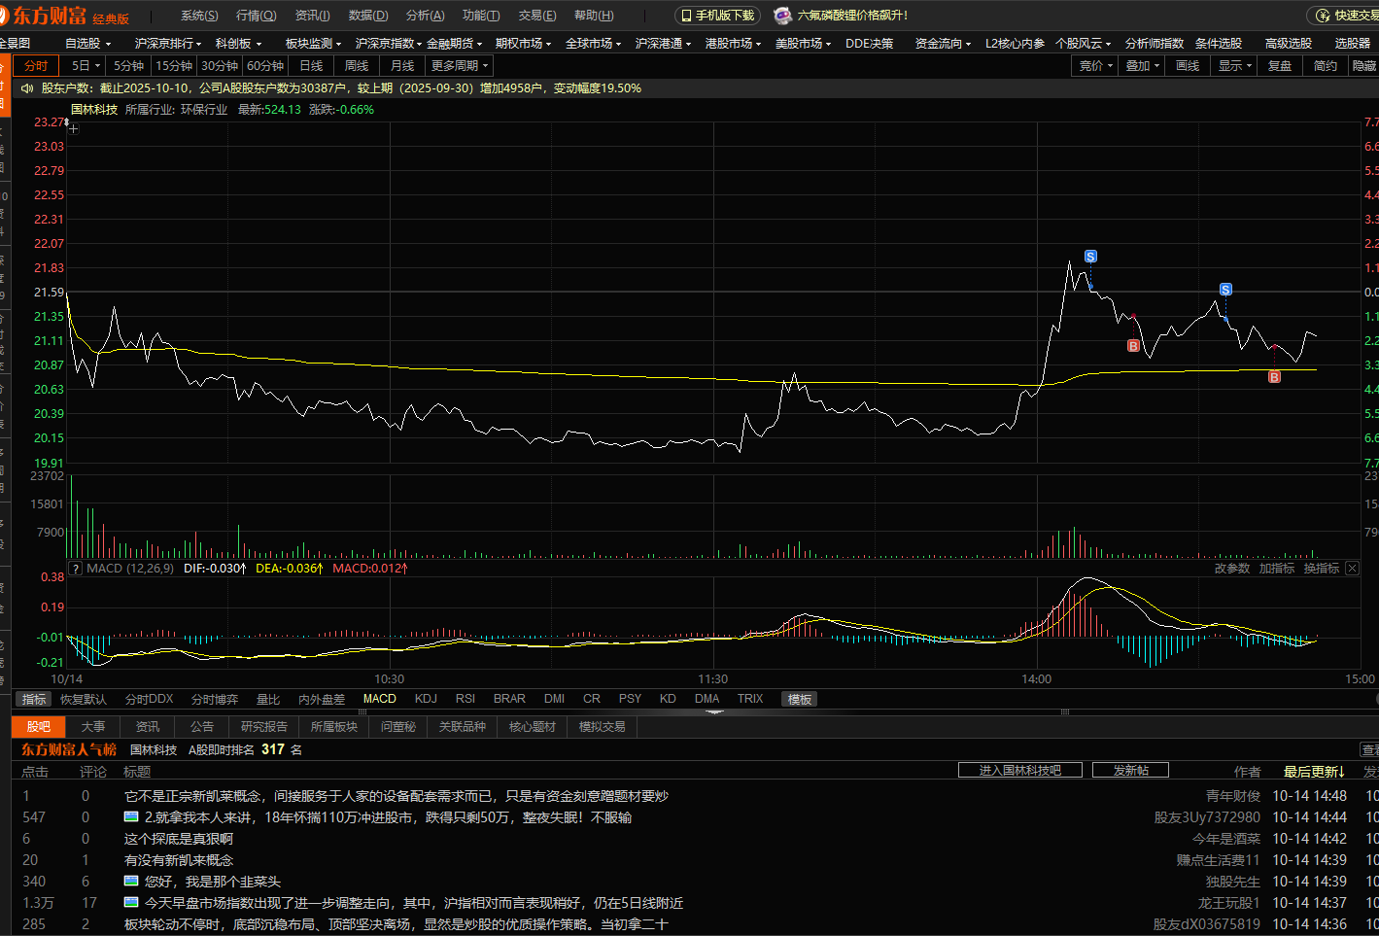Click the red B buy marker near 20.87

[1274, 377]
